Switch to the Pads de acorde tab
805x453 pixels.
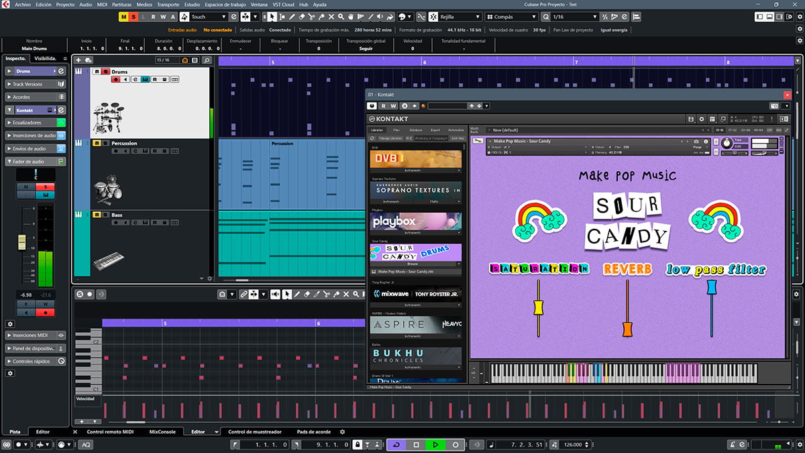(x=313, y=432)
